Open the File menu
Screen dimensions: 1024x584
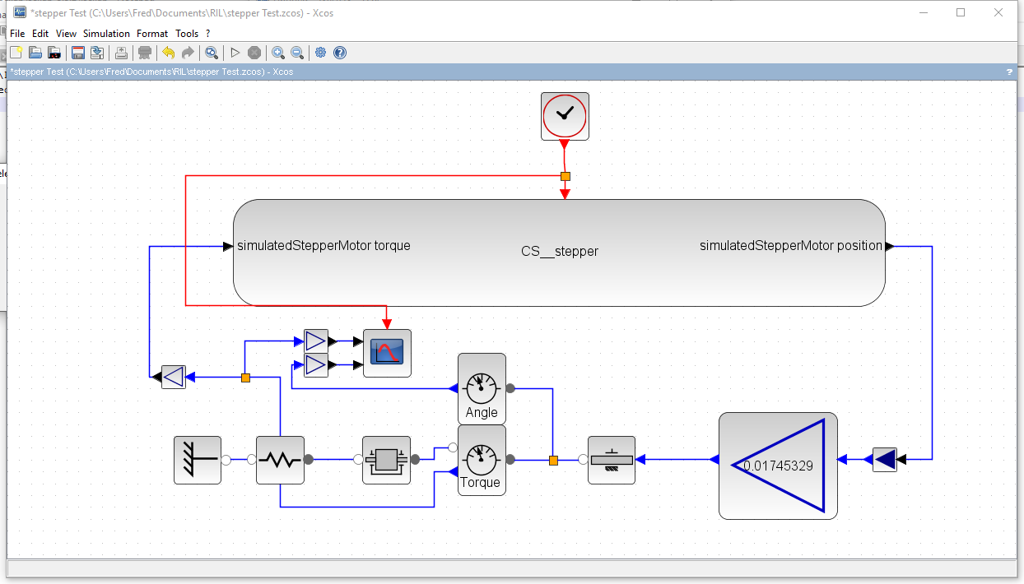pyautogui.click(x=17, y=34)
